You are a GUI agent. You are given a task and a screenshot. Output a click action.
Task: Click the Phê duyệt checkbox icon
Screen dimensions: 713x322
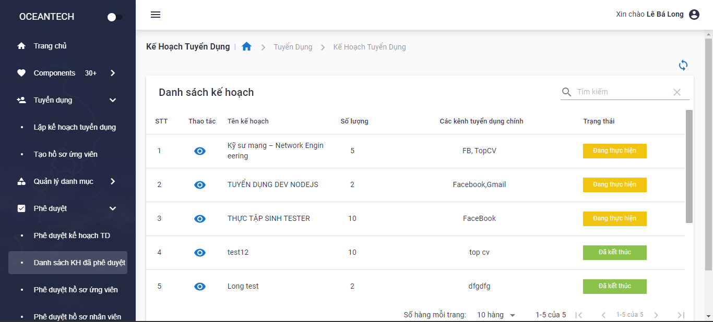click(21, 208)
